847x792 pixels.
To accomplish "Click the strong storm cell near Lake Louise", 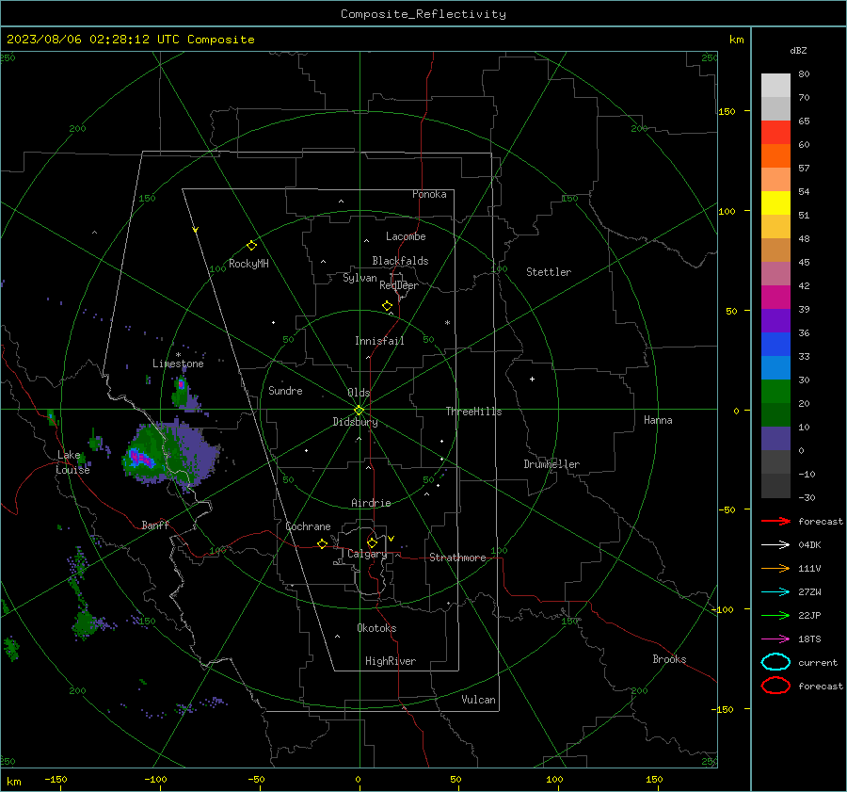I will [141, 460].
